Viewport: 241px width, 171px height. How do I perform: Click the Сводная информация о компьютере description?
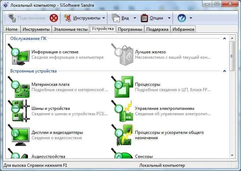pos(68,57)
